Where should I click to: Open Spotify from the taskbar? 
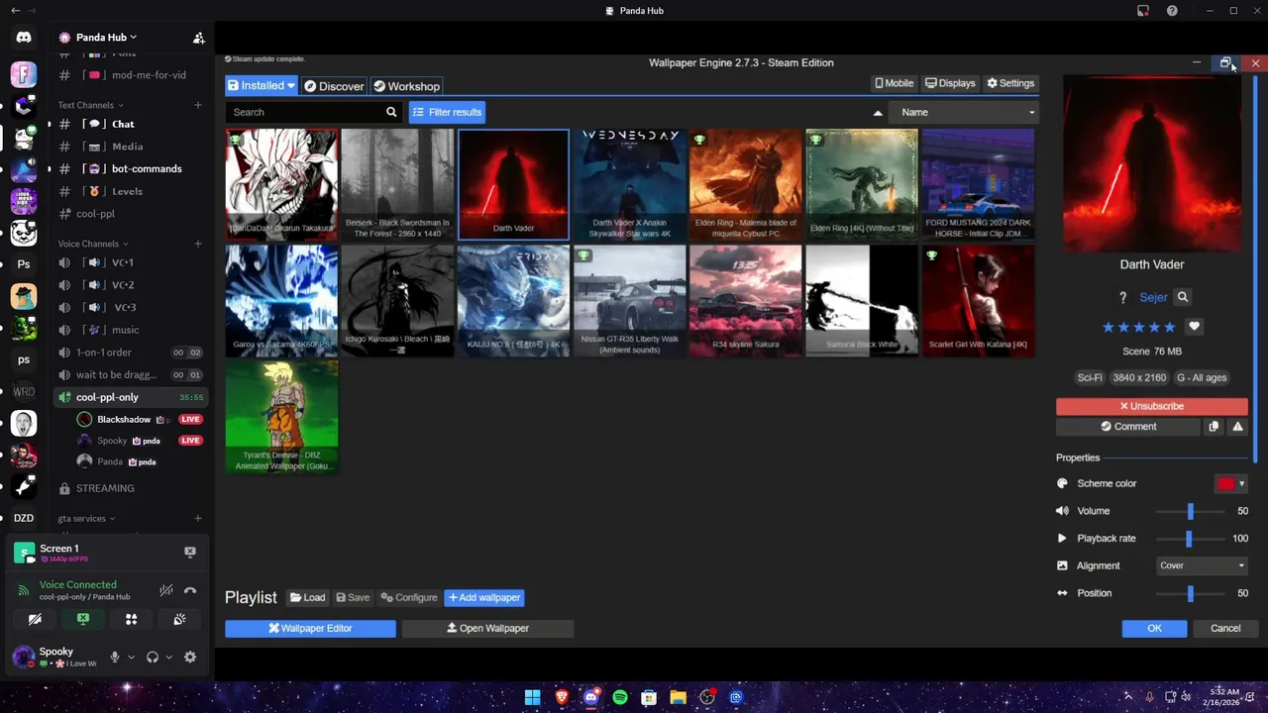pyautogui.click(x=620, y=697)
